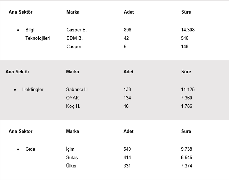Click the Sabancı H. brand name
This screenshot has width=229, height=180.
click(x=77, y=90)
